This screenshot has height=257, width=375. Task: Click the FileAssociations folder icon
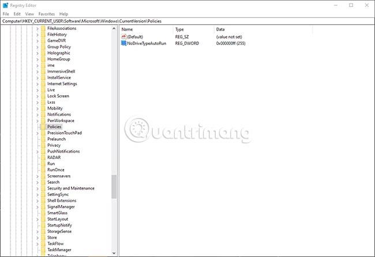click(x=43, y=28)
